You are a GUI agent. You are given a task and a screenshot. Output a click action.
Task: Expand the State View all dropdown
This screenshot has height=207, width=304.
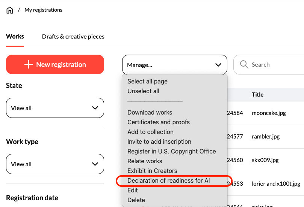[55, 108]
